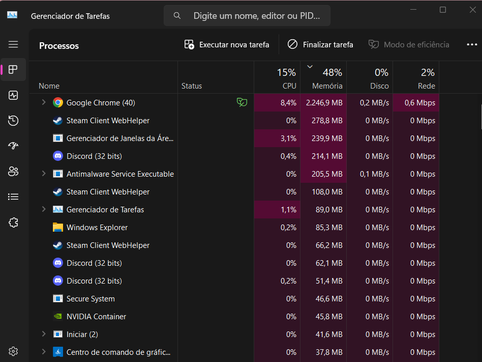The image size is (482, 362).
Task: Click icon of Steam WebHelper using 66,2 MB
Action: (58, 245)
